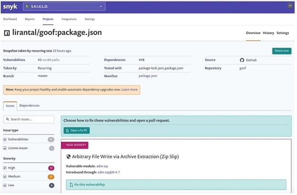Toggle the Vulnerabilities checkbox
This screenshot has width=297, height=195.
[5, 139]
